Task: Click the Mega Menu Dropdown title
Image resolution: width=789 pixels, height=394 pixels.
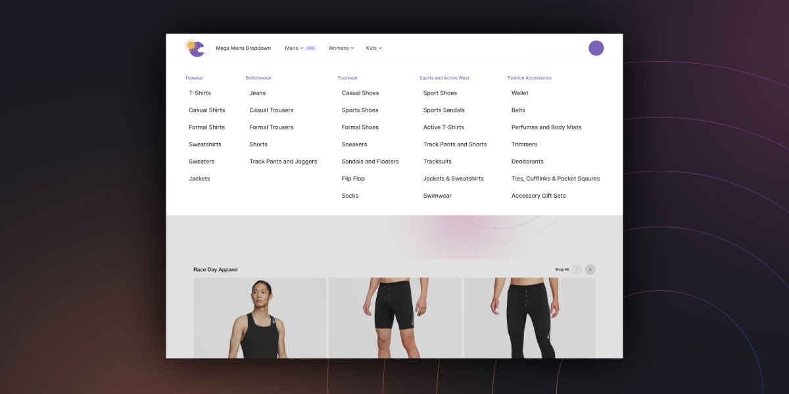Action: click(243, 48)
